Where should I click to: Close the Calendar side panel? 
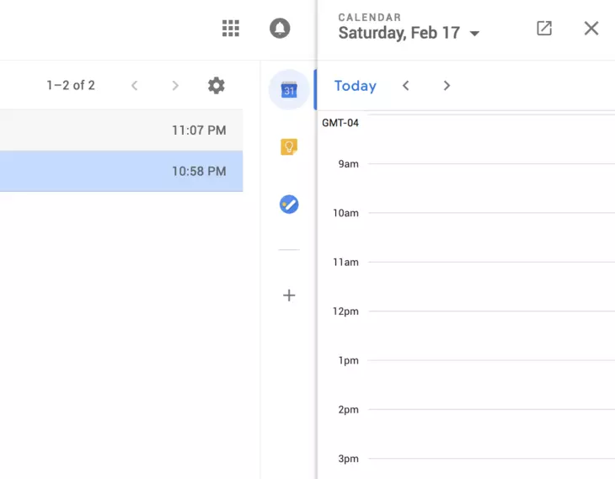click(x=591, y=29)
